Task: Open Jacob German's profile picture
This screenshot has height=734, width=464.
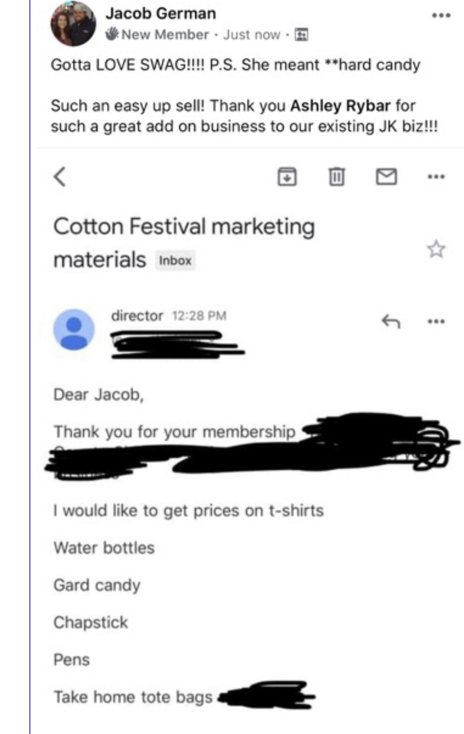Action: (x=73, y=24)
